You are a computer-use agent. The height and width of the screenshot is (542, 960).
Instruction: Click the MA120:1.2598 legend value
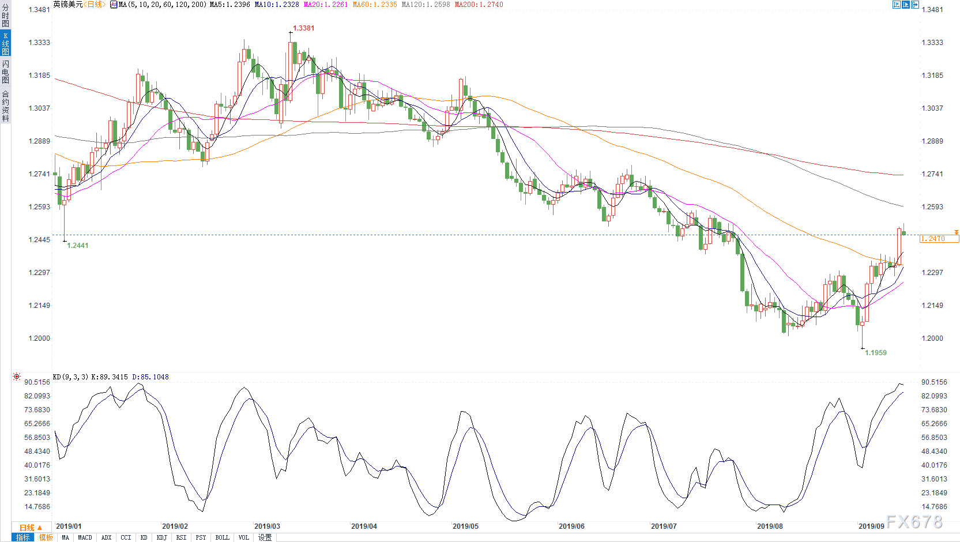coord(426,5)
